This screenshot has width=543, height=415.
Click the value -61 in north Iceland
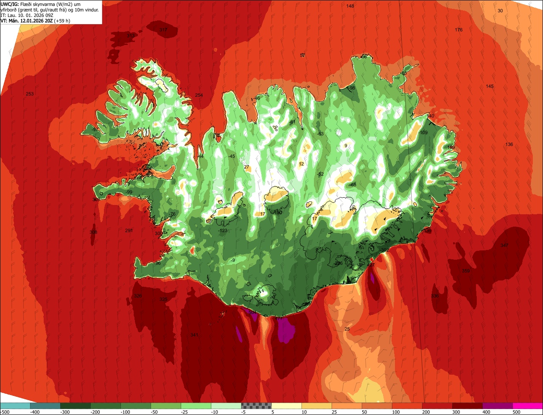coord(291,122)
